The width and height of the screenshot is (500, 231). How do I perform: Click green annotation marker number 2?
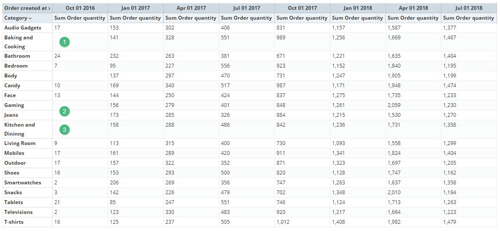click(x=64, y=112)
